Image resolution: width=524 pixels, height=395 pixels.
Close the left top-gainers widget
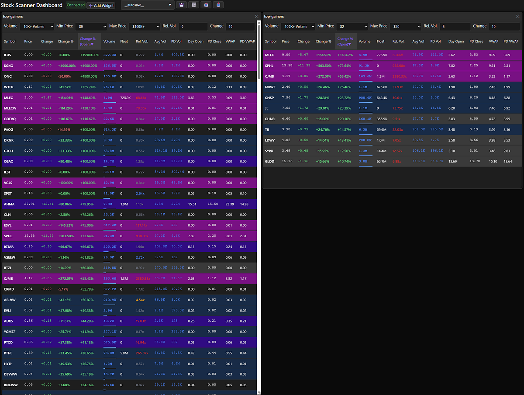pyautogui.click(x=256, y=17)
